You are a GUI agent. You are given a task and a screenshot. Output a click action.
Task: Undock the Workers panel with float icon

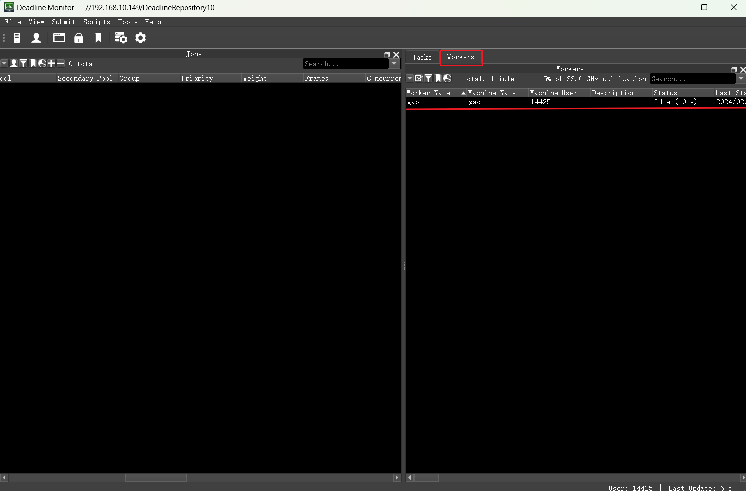tap(734, 70)
